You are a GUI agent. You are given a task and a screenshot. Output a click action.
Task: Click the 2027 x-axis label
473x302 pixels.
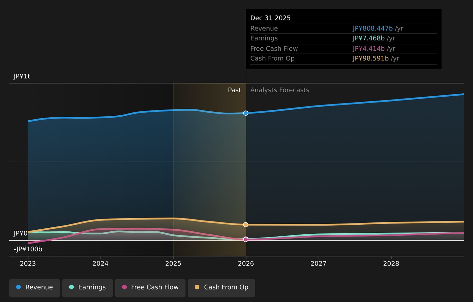coord(319,264)
